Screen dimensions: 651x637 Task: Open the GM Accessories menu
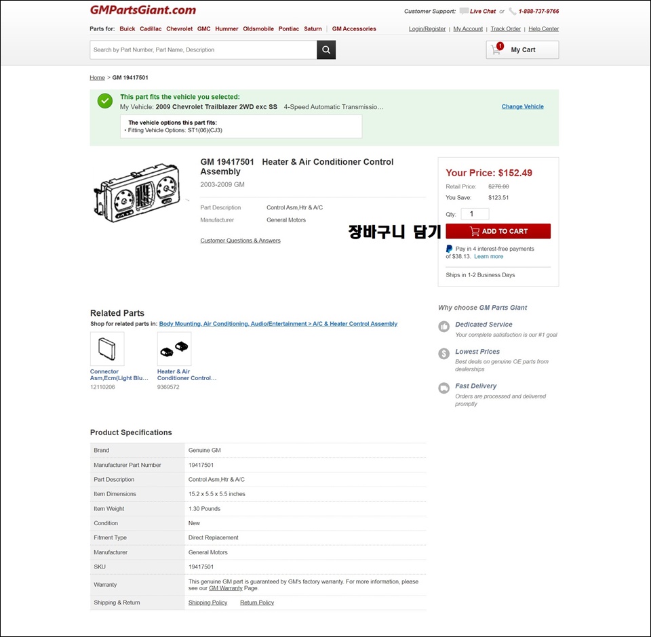(x=354, y=29)
